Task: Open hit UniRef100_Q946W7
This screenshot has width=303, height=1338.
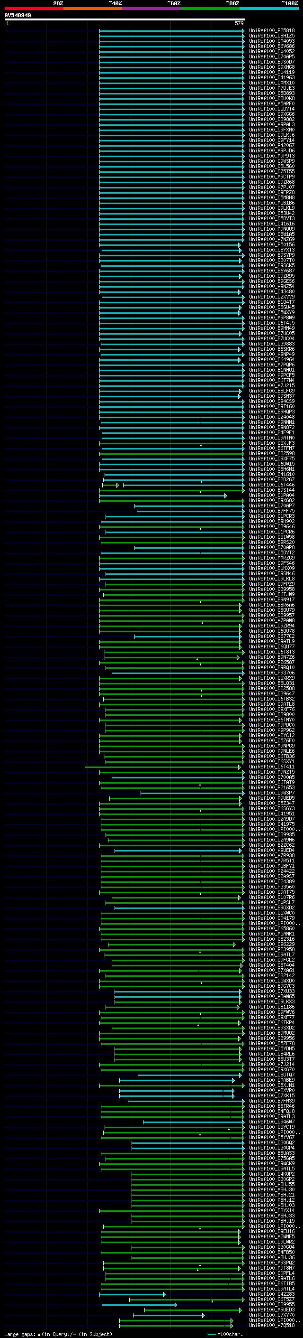Action: (x=272, y=1122)
